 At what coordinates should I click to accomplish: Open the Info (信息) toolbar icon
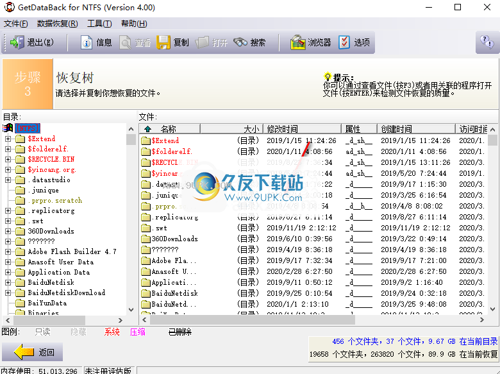pyautogui.click(x=87, y=43)
